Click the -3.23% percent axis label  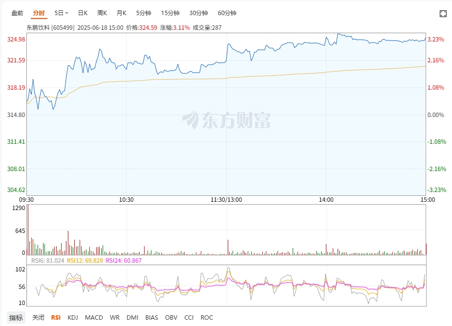437,190
